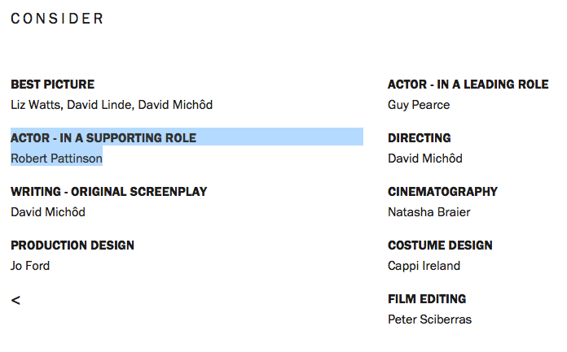Click ACTOR - IN A SUPPORTING ROLE heading
This screenshot has width=567, height=352.
click(x=103, y=138)
